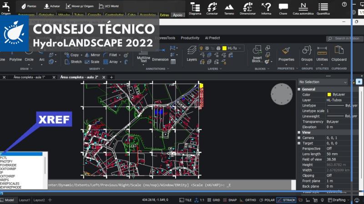Click the help question mark icon
The height and width of the screenshot is (204, 364).
point(344,5)
